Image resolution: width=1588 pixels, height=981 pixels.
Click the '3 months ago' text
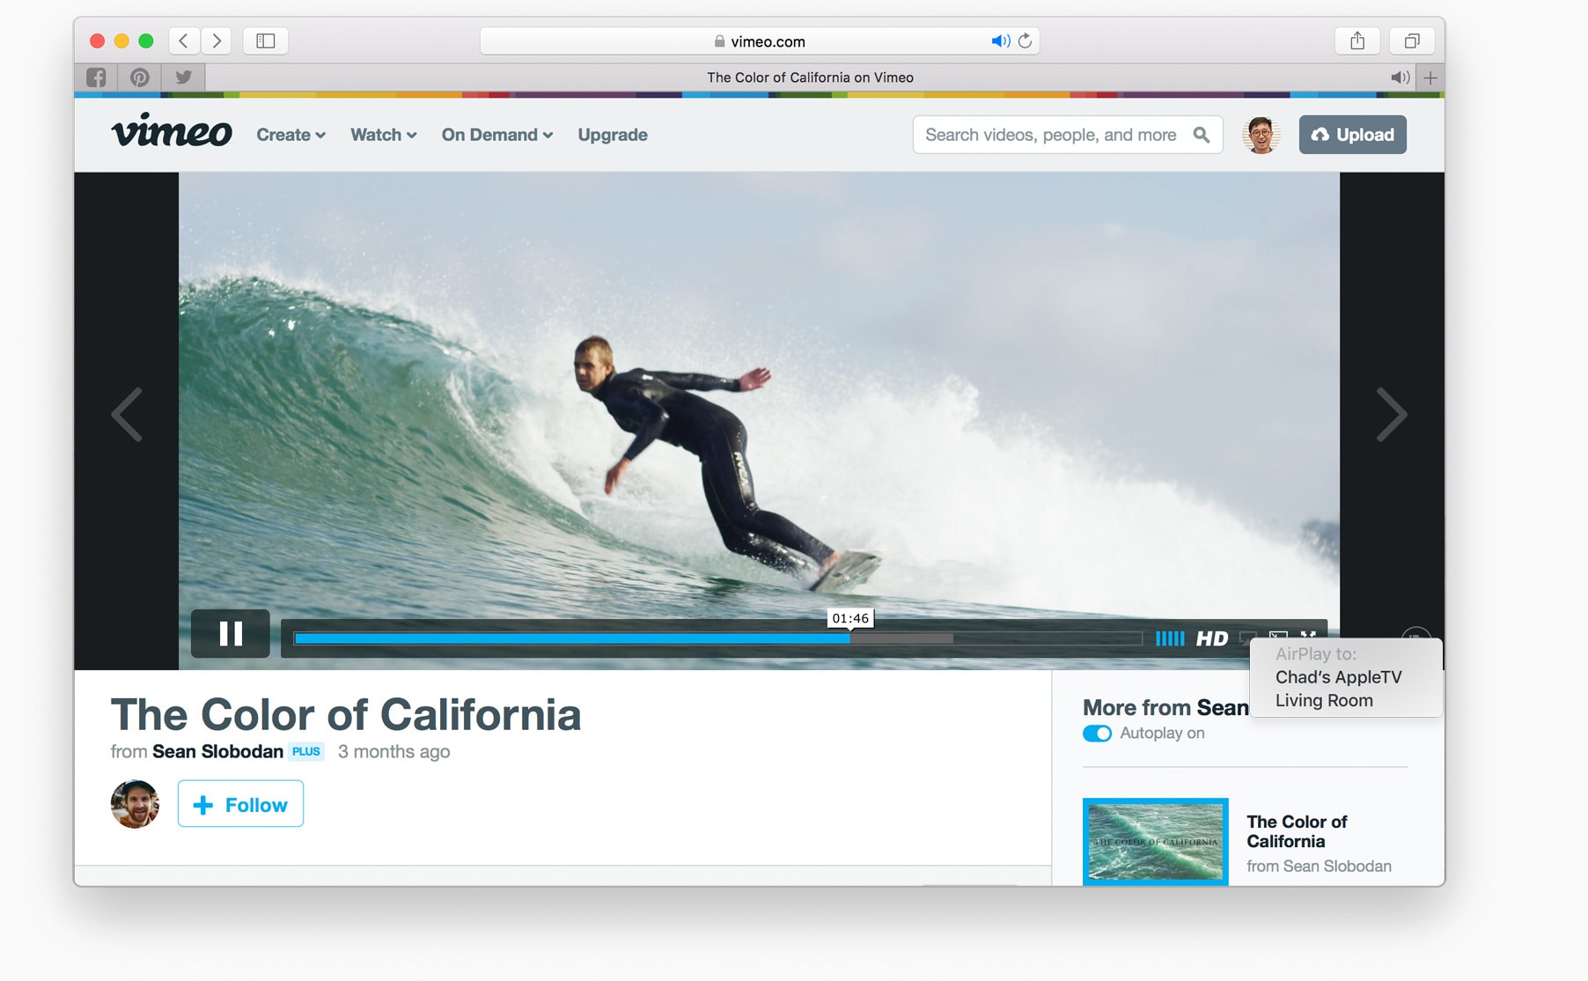394,752
